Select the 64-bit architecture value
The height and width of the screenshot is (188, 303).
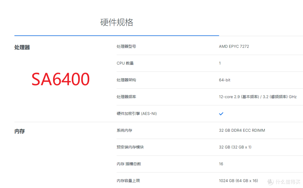[x=224, y=80]
